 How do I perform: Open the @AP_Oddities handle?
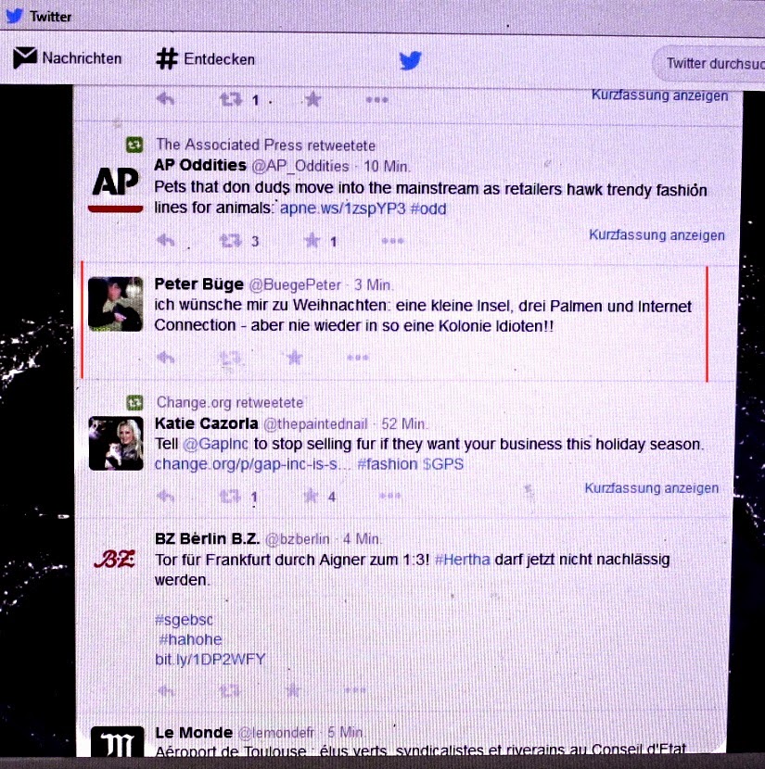click(300, 166)
